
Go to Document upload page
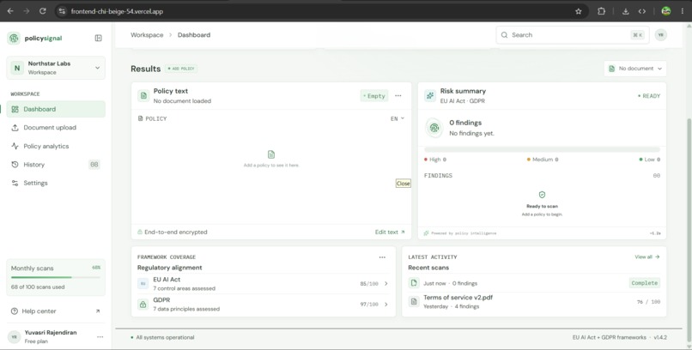[x=56, y=128]
